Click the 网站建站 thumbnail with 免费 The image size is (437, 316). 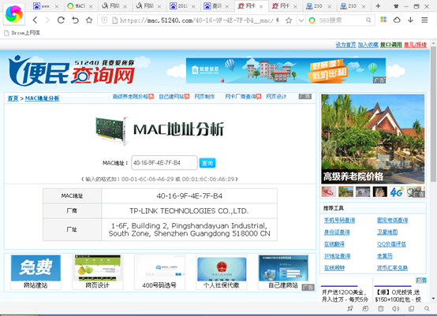coord(35,272)
